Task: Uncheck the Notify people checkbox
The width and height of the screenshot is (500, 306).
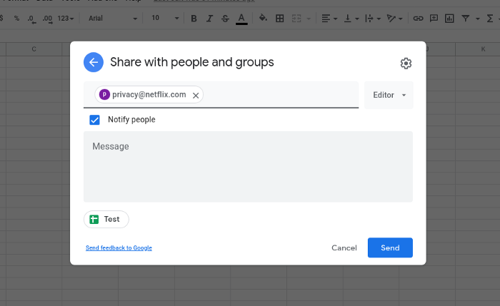Action: tap(94, 120)
